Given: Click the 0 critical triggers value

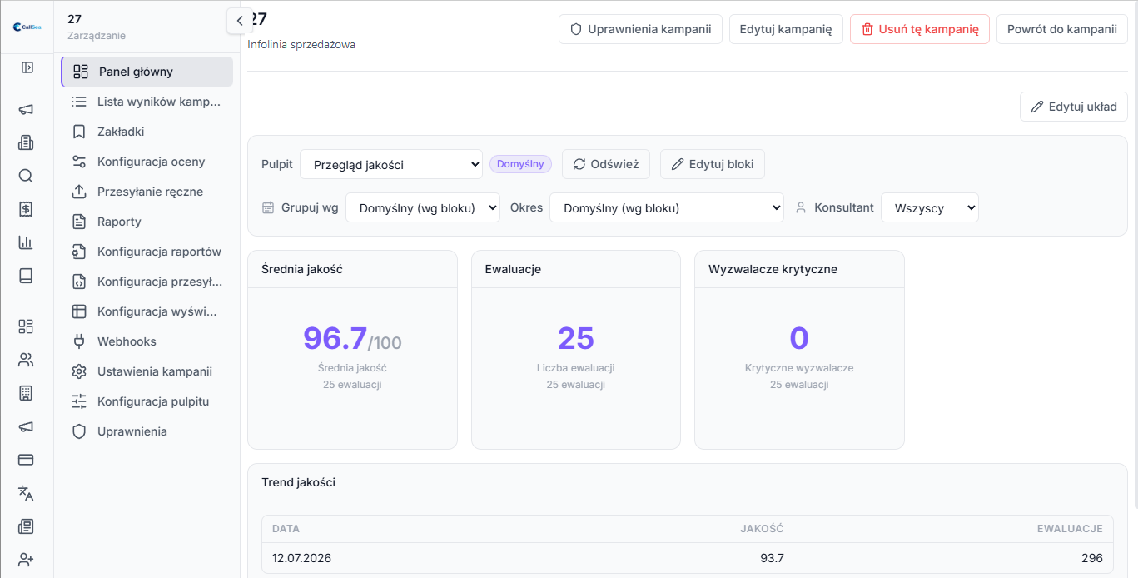Looking at the screenshot, I should 799,338.
